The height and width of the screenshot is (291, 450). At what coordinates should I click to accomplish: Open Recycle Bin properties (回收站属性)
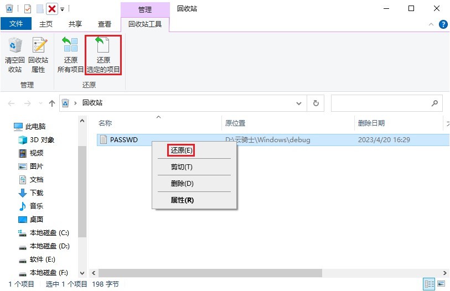point(38,55)
